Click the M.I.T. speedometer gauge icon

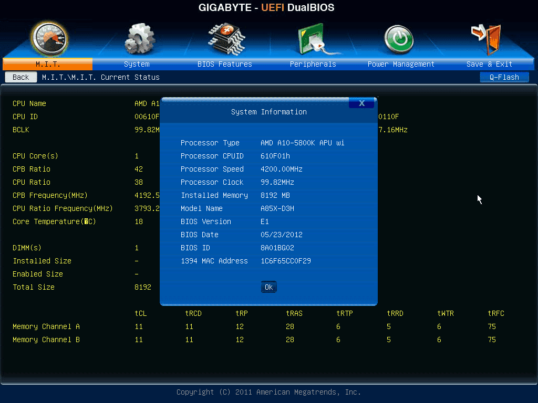point(49,39)
